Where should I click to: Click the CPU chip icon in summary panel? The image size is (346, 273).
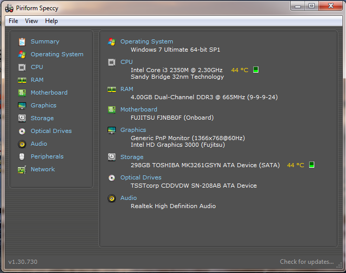tap(112, 62)
